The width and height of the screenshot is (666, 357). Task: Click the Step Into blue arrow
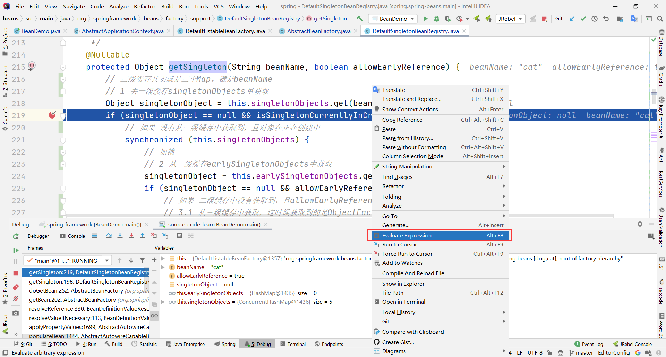[x=120, y=236]
